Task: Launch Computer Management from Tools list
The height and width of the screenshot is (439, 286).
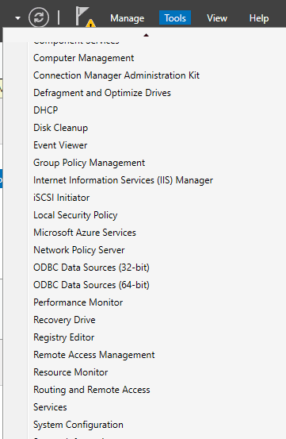Action: [83, 58]
